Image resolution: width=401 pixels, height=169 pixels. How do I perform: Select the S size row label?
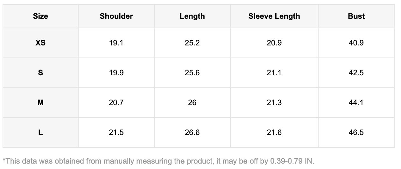click(x=40, y=73)
